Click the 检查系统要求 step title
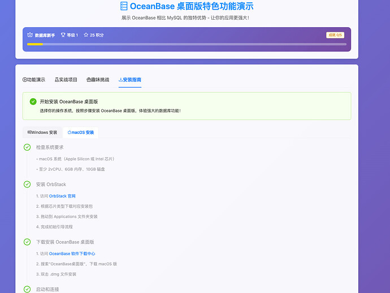The image size is (390, 293). [50, 147]
